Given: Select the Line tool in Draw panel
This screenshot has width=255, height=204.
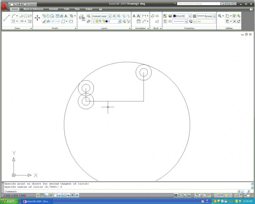Looking at the screenshot, I should pyautogui.click(x=6, y=18).
